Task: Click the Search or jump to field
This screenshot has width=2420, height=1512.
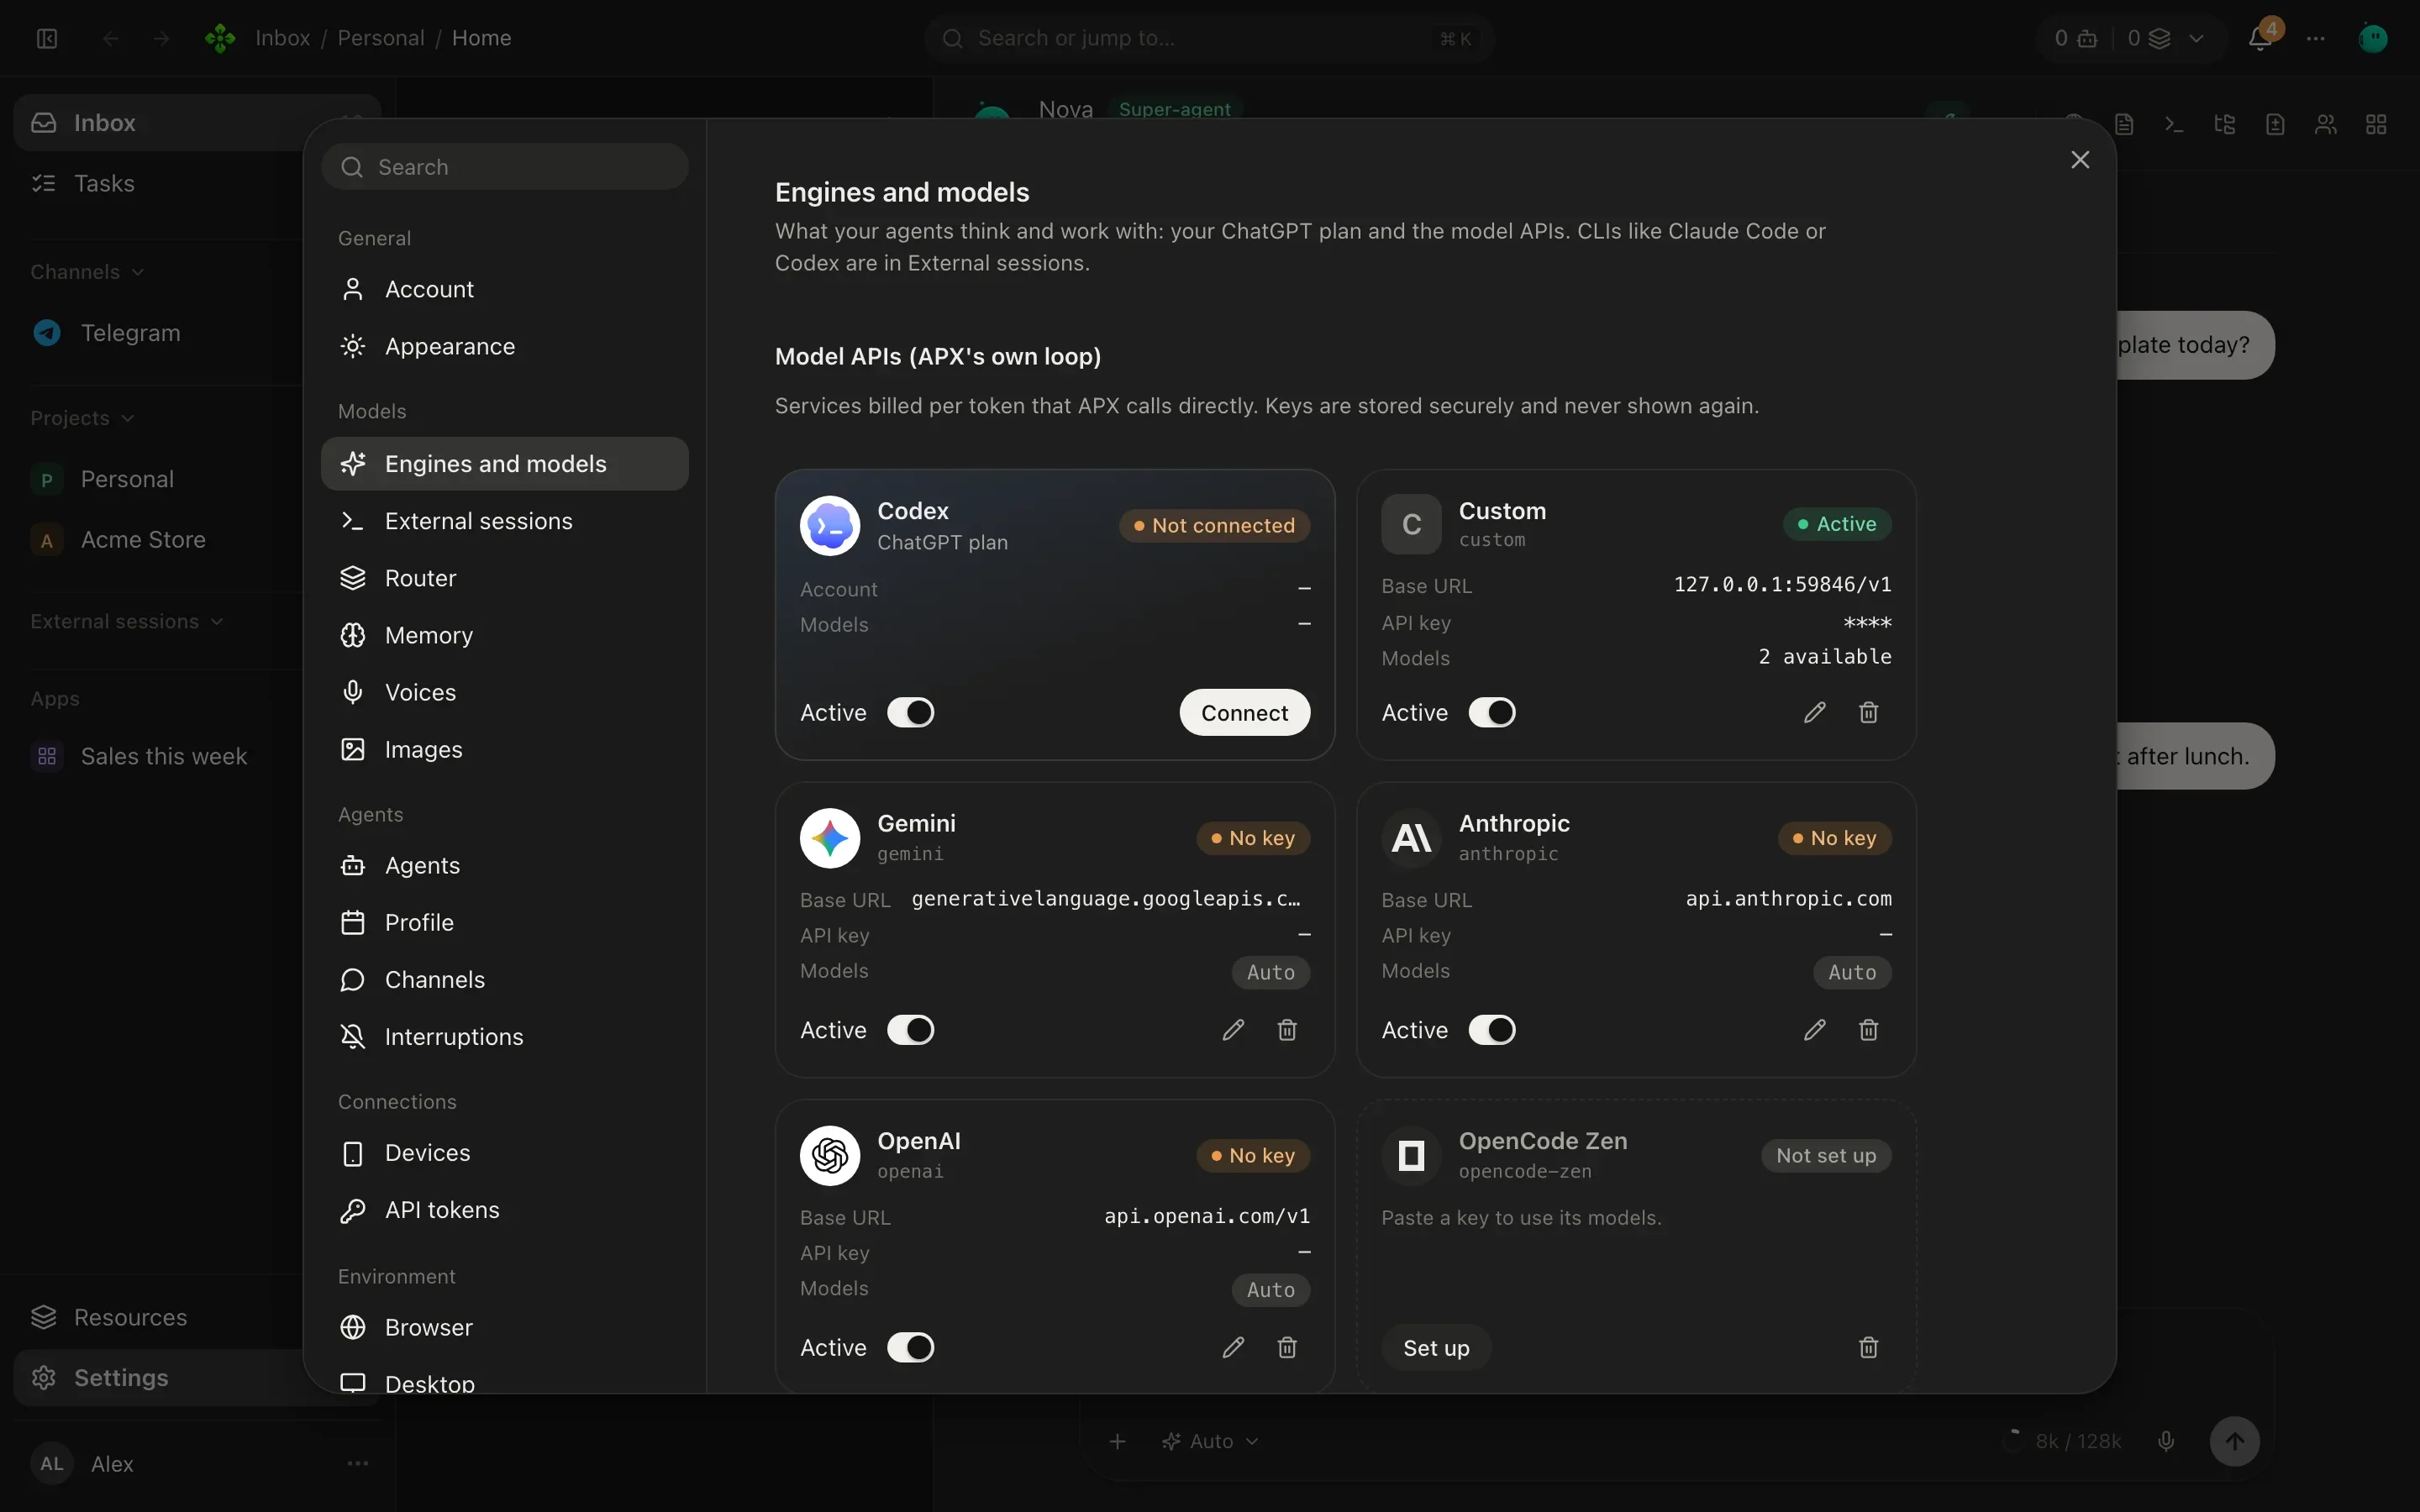Action: pos(1208,38)
